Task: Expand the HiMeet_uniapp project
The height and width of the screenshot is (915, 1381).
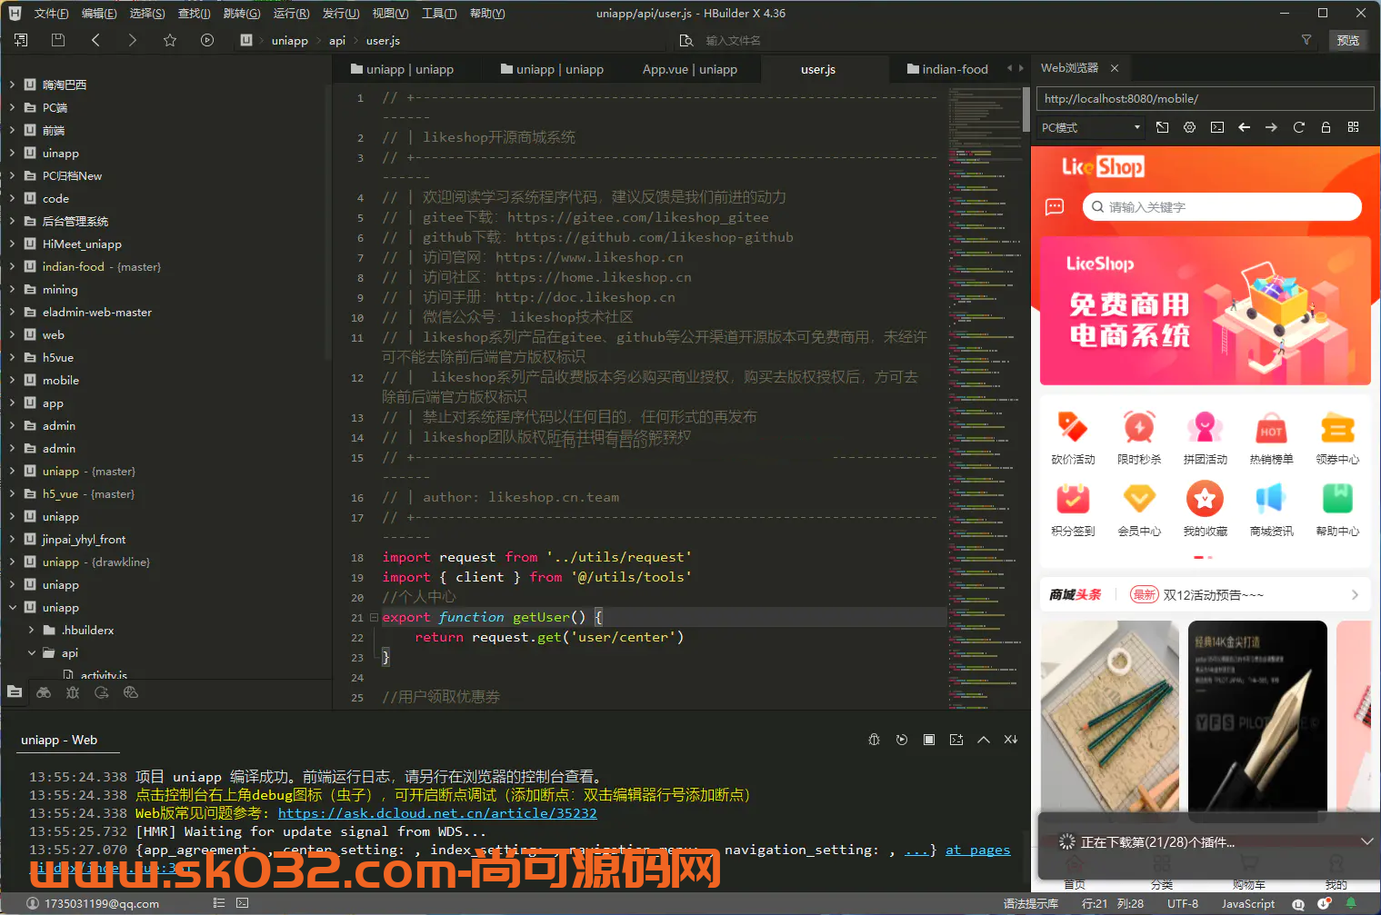Action: (12, 244)
